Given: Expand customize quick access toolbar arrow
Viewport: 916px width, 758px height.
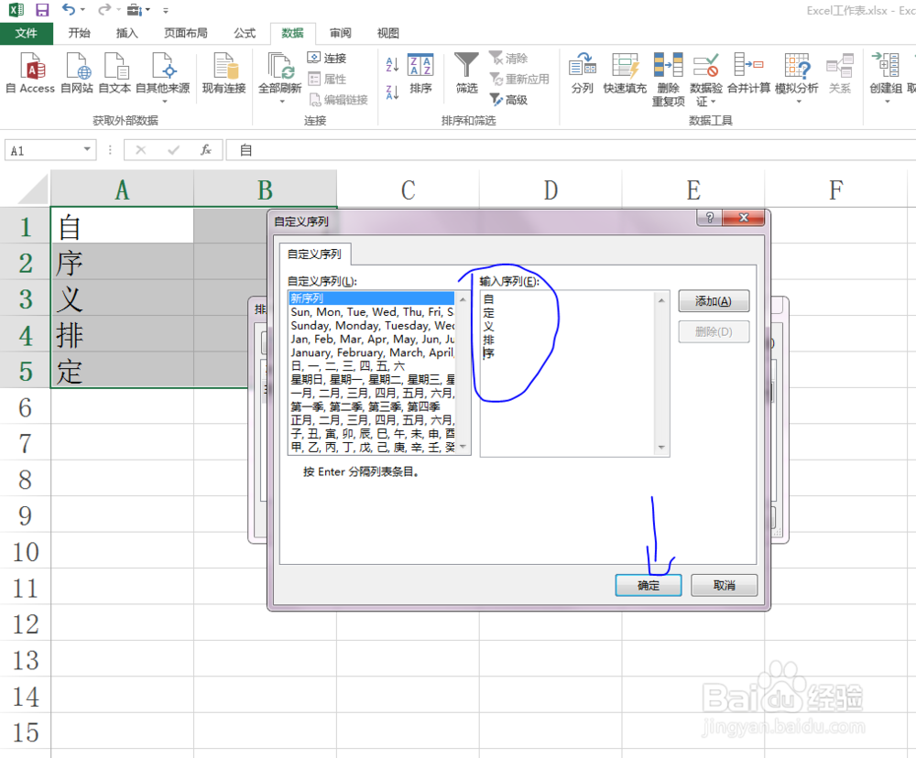Looking at the screenshot, I should pos(166,10).
